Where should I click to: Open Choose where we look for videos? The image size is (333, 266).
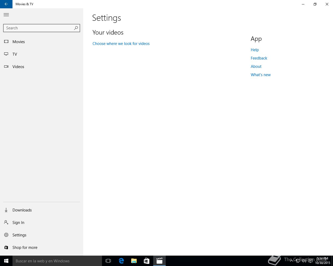[121, 44]
